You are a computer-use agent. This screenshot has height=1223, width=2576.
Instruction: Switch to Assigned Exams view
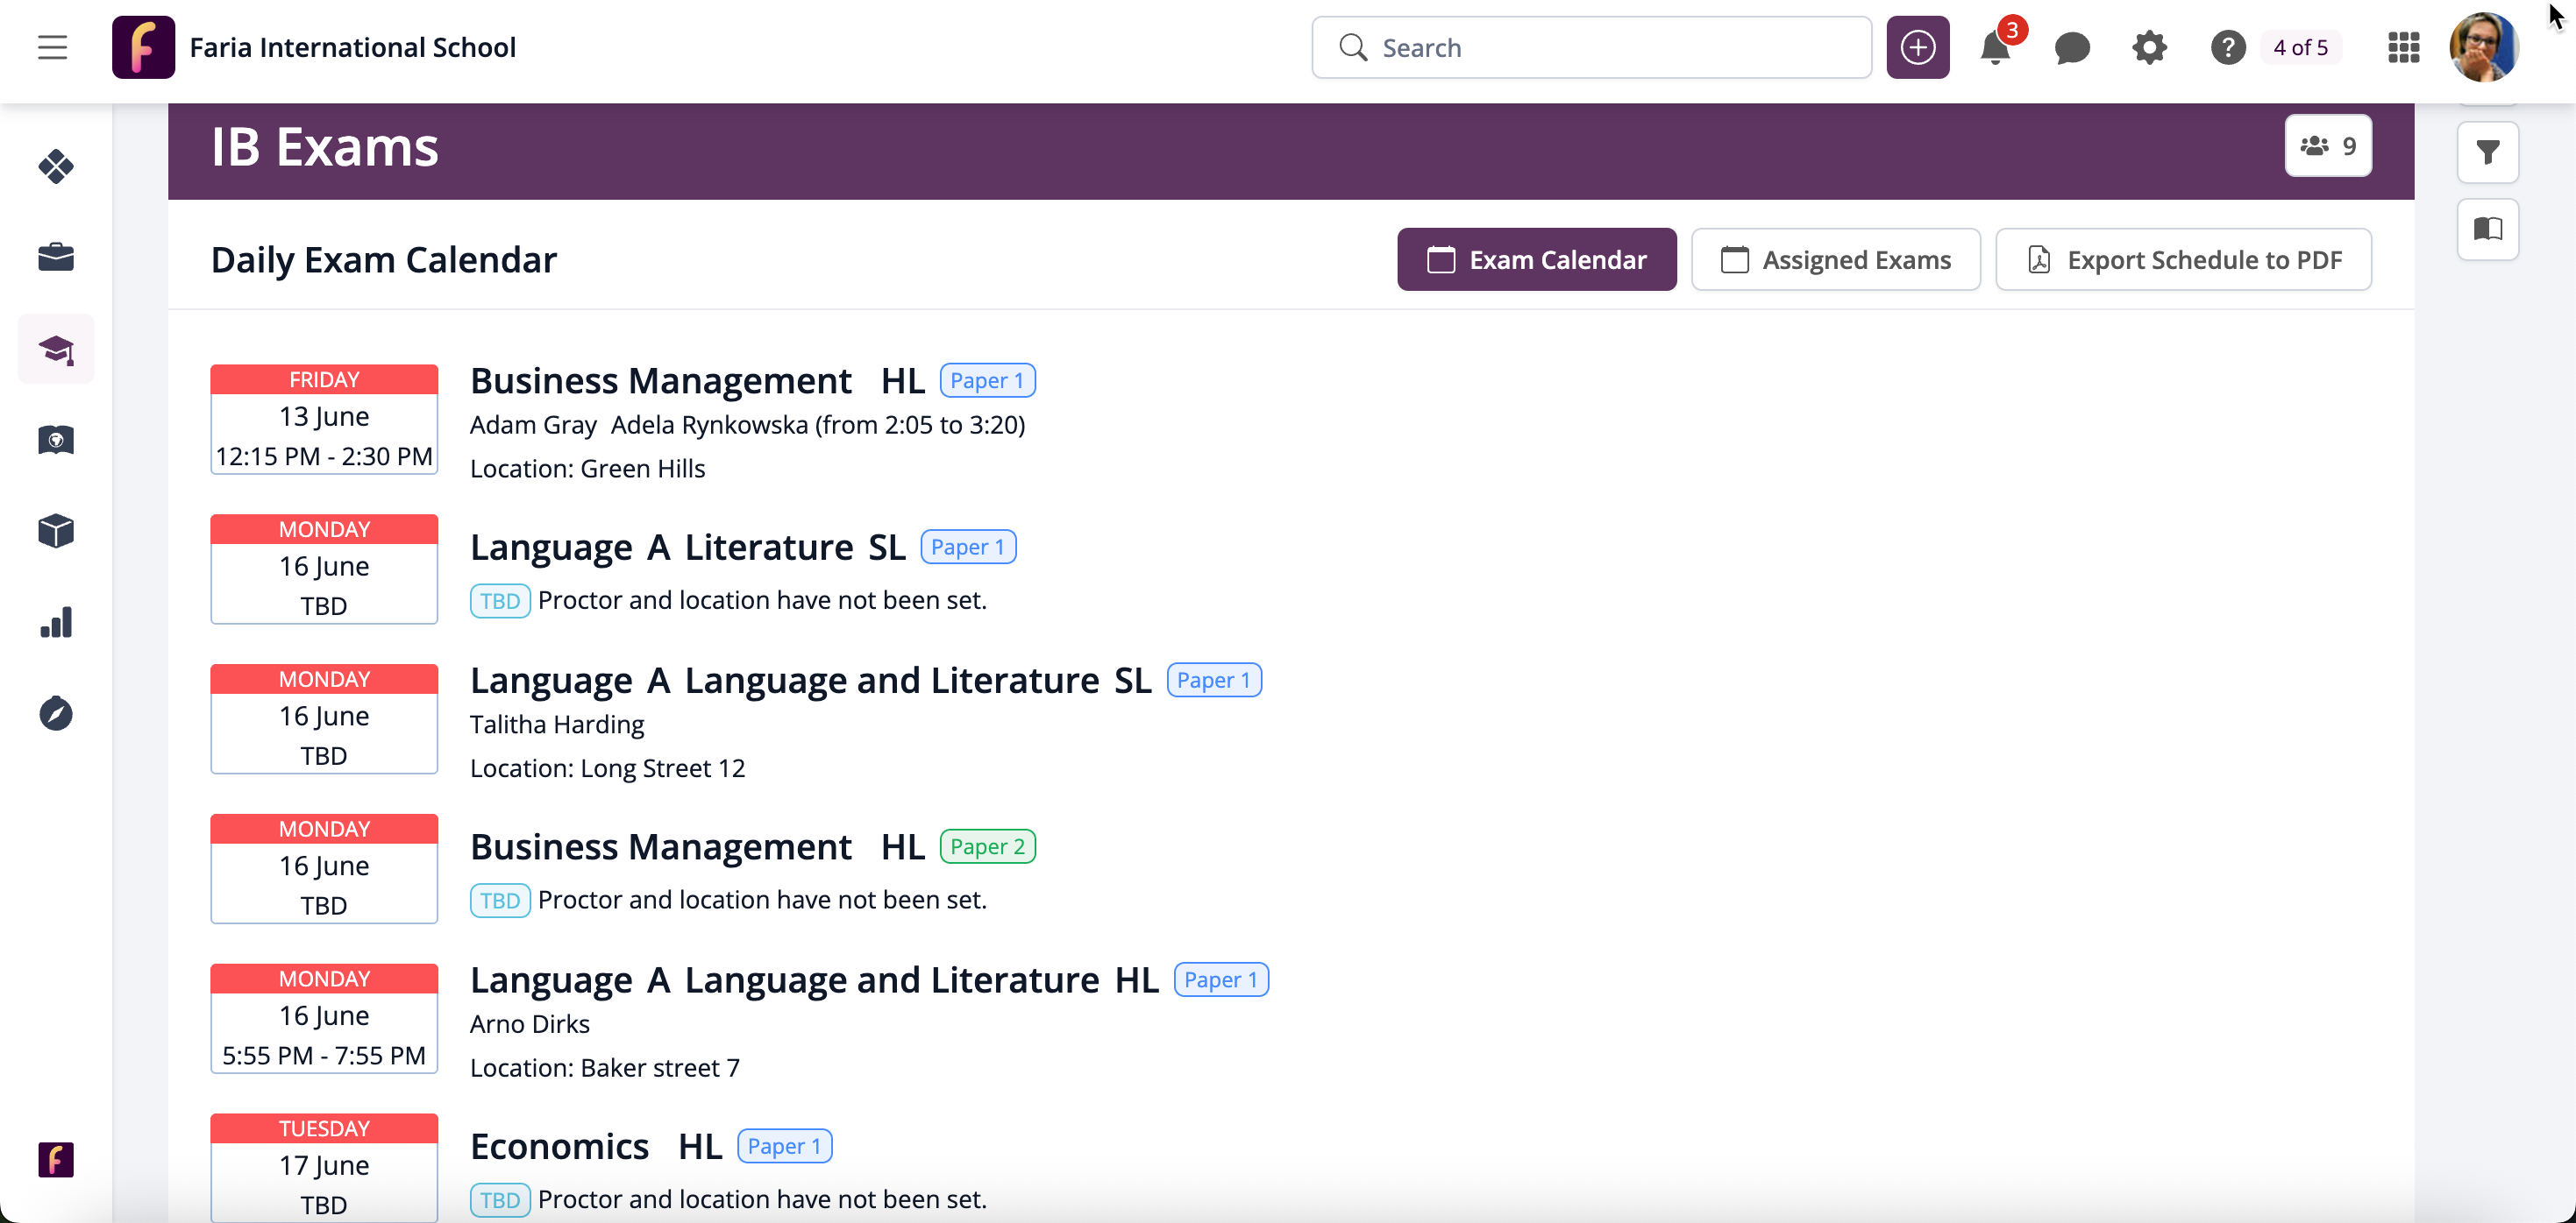click(1835, 260)
